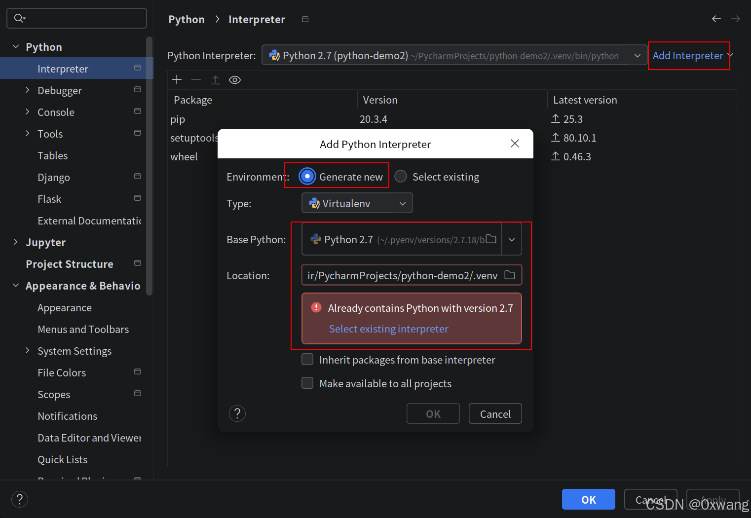Click the error icon in the warning message
This screenshot has width=751, height=518.
pos(316,307)
